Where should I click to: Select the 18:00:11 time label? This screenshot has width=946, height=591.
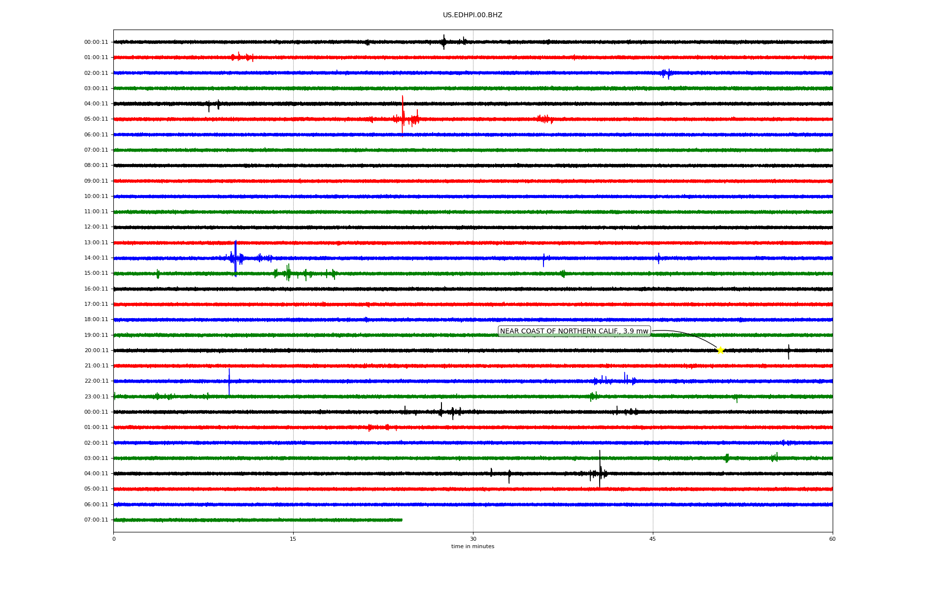[x=96, y=320]
